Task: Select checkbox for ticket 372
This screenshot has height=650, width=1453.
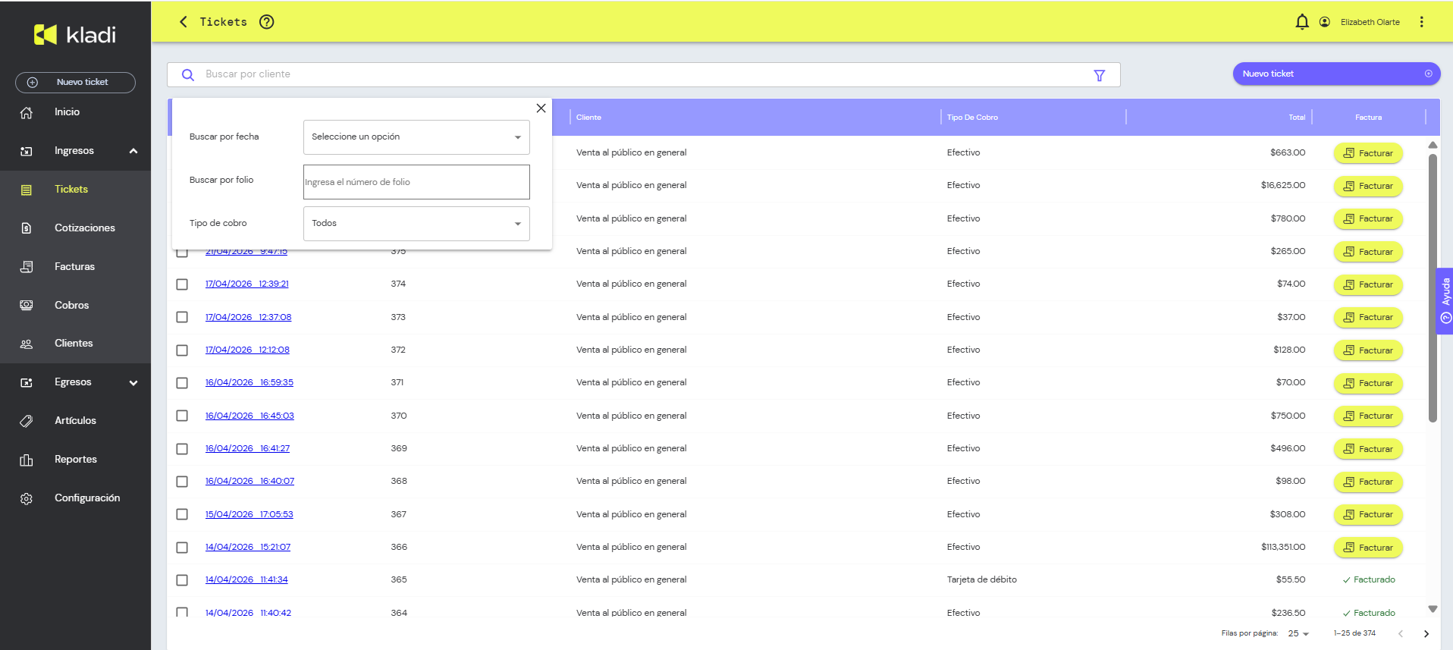Action: point(182,350)
